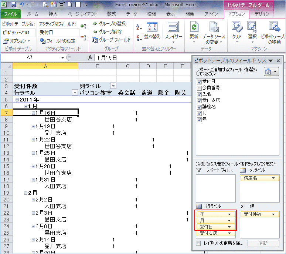286x254 pixels.
Task: Uncheck the 氏名 field checkbox
Action: coord(199,94)
